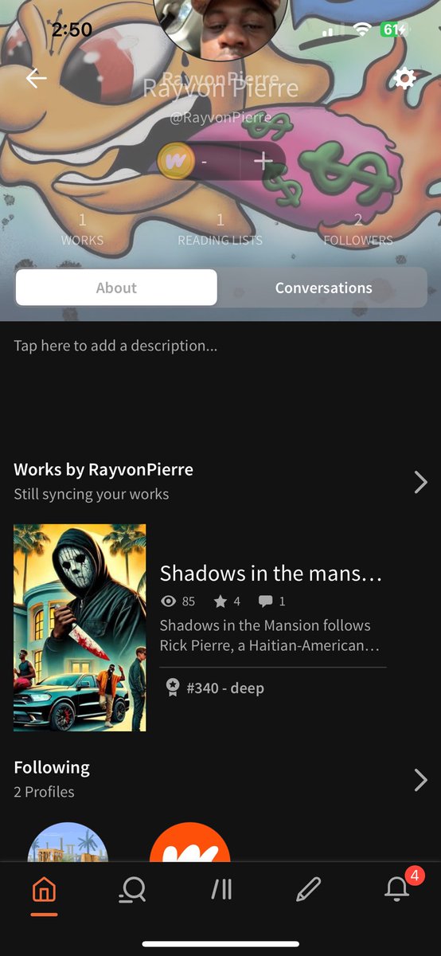Tap the story description starting Shadows in the Mansion follows
Screen dimensions: 441x956
(x=270, y=635)
